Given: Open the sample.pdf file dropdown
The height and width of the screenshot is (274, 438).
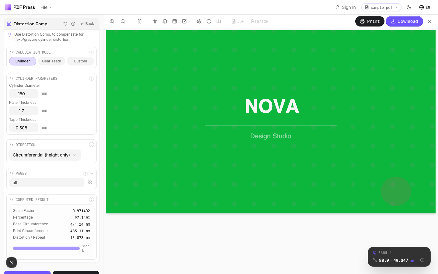Looking at the screenshot, I should click(381, 7).
